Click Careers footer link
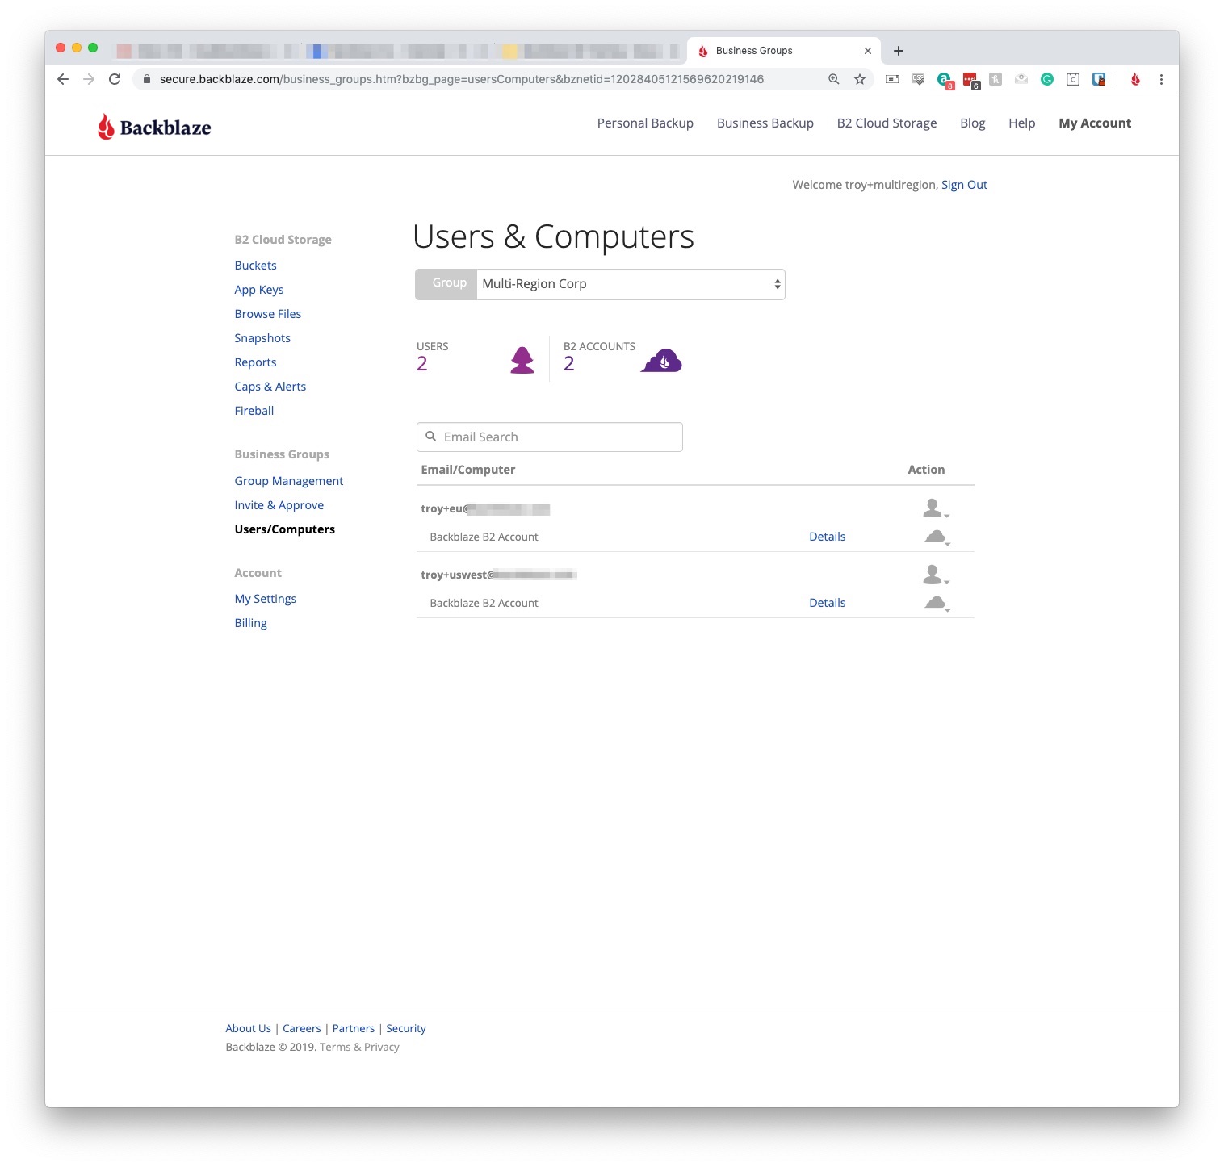 click(302, 1028)
